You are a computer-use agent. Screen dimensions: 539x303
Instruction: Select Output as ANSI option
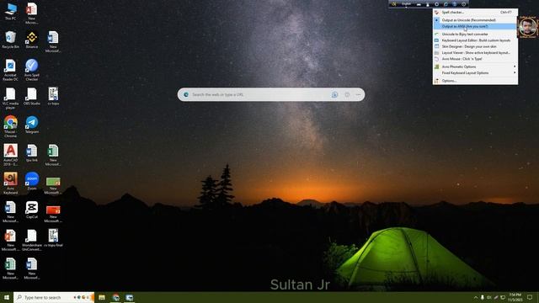click(x=475, y=26)
